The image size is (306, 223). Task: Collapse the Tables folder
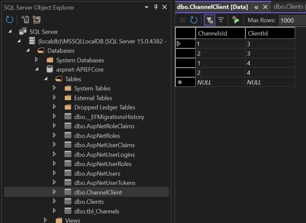pyautogui.click(x=46, y=79)
